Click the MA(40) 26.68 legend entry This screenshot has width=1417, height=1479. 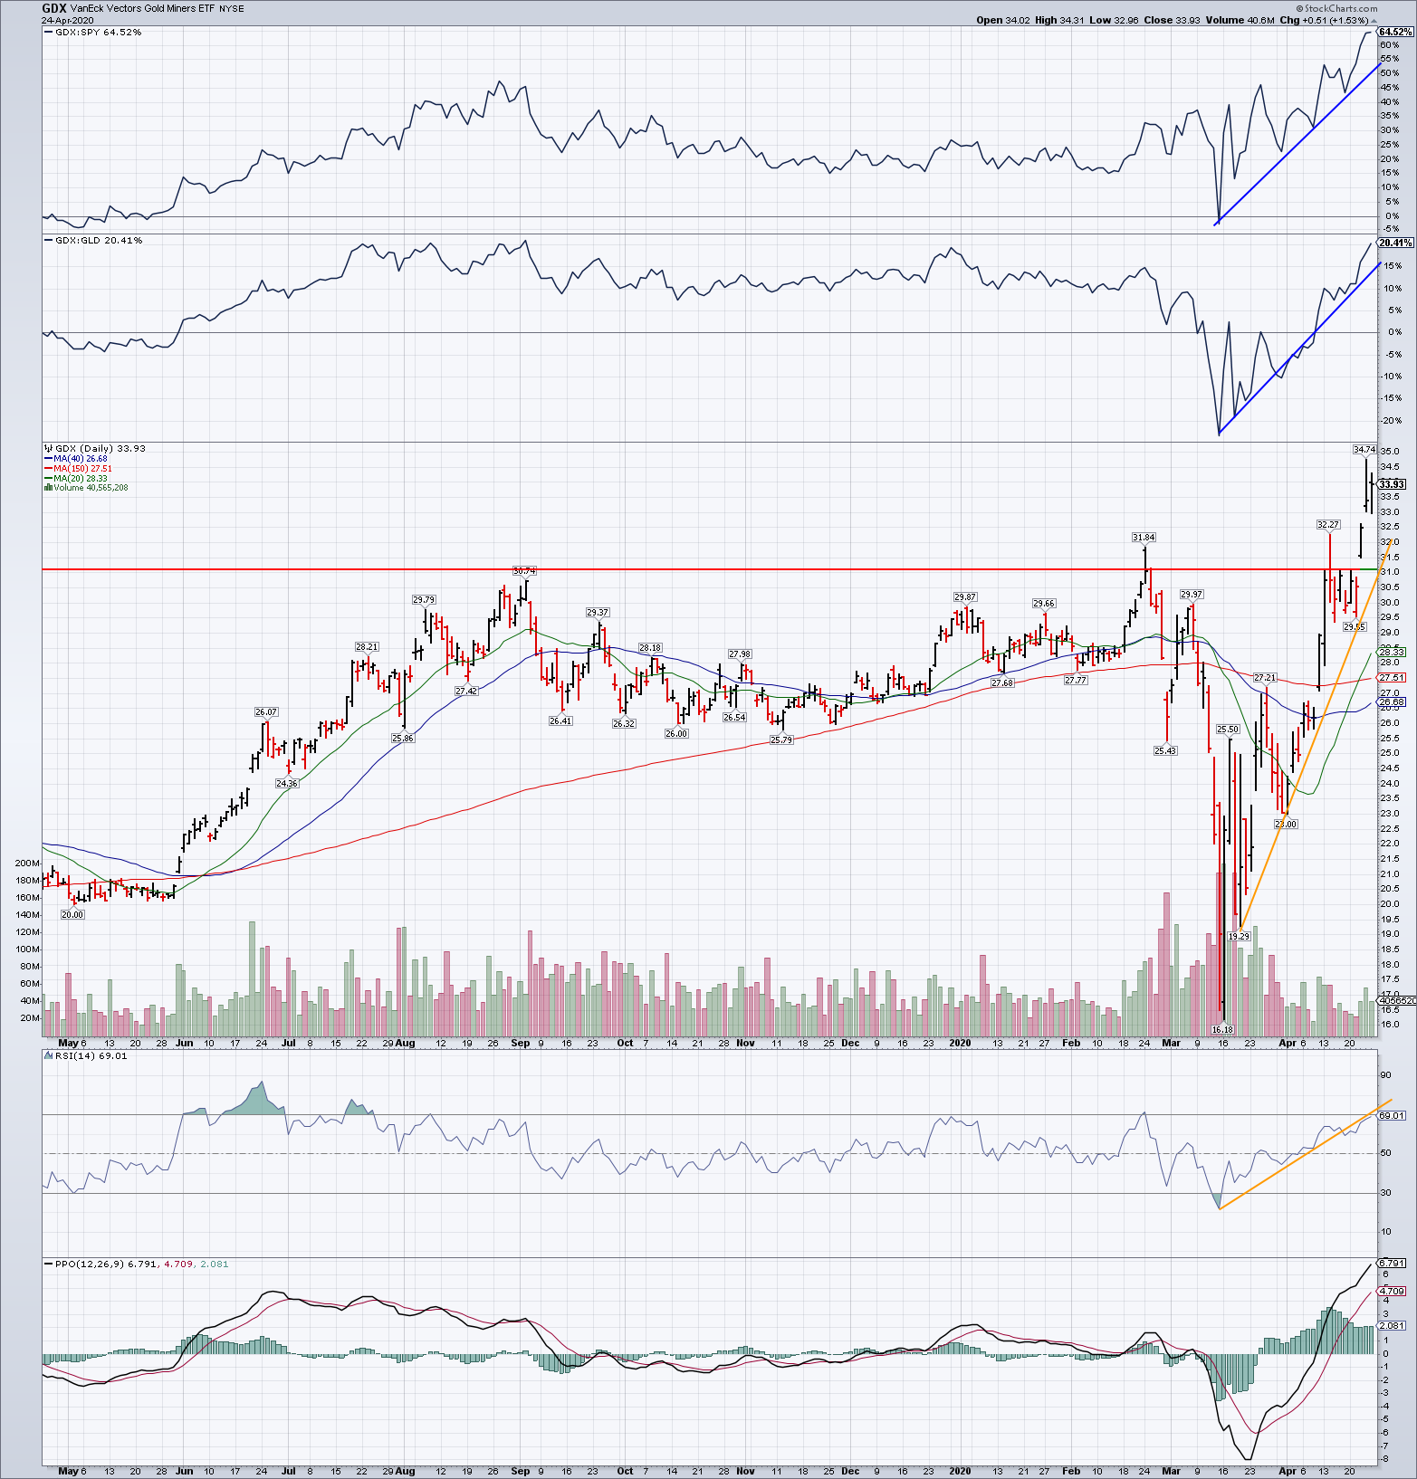(x=81, y=459)
